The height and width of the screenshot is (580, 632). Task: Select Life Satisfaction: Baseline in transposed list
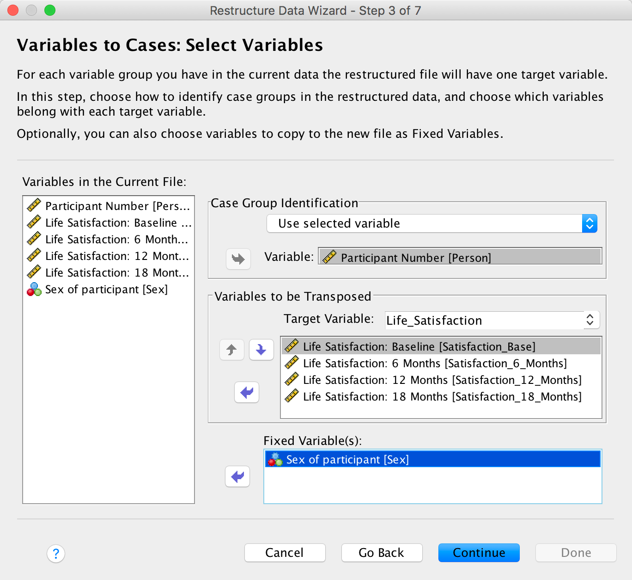pyautogui.click(x=419, y=347)
